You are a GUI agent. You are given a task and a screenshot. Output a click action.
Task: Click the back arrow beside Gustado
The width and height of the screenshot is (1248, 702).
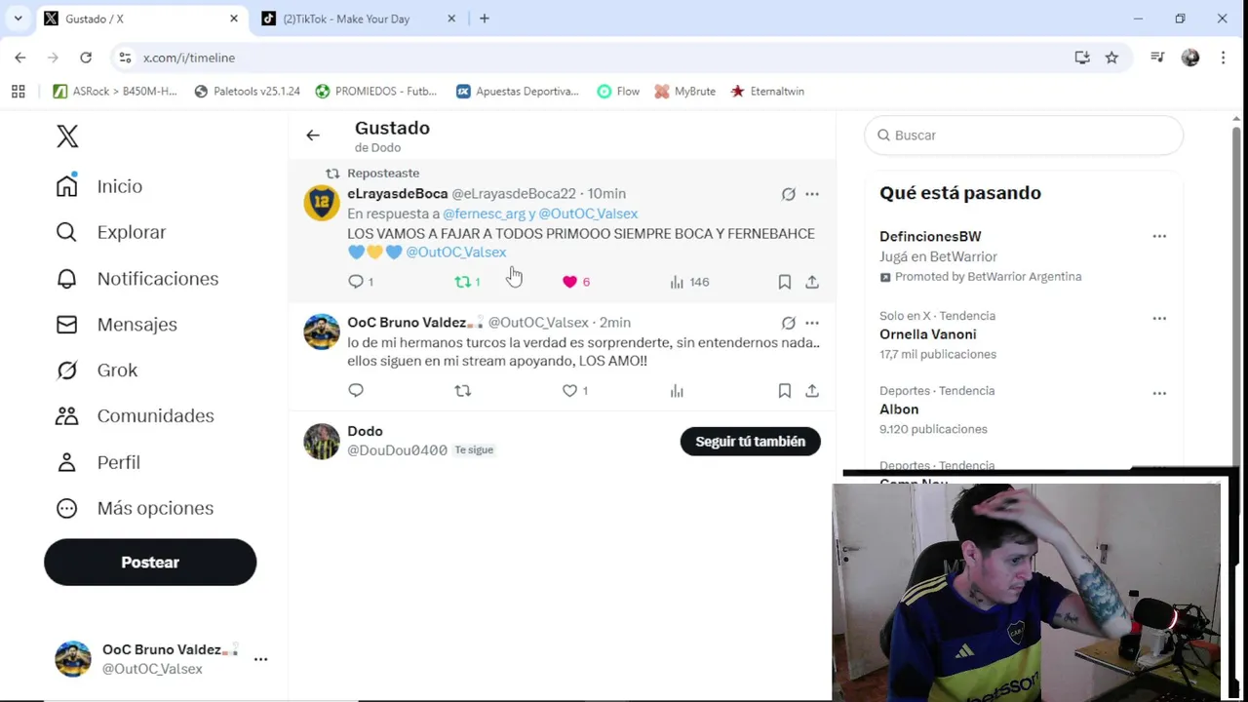click(313, 136)
